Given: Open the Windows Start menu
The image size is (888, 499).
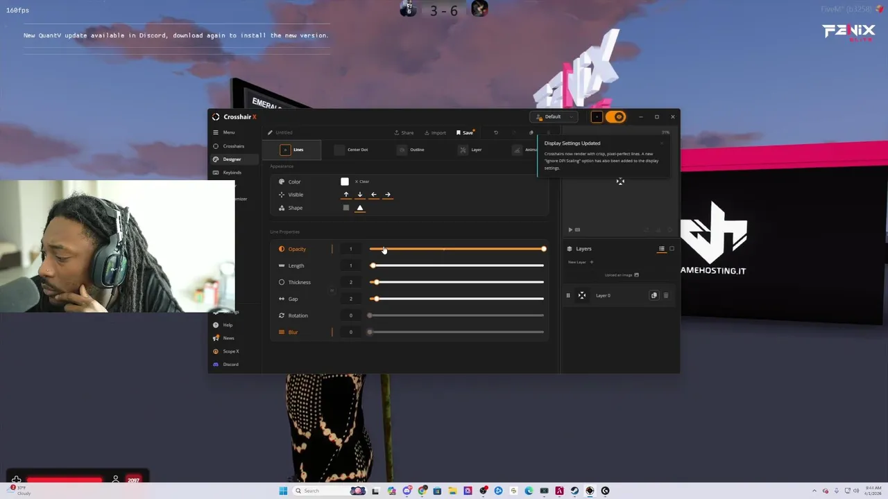Looking at the screenshot, I should click(x=283, y=491).
